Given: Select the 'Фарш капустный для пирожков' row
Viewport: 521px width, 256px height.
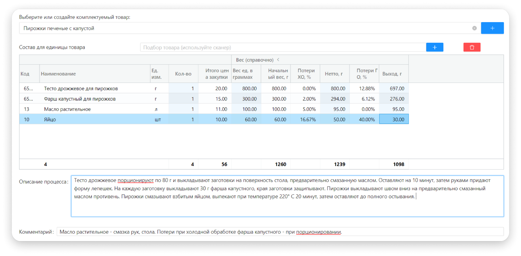Looking at the screenshot, I should click(x=80, y=99).
